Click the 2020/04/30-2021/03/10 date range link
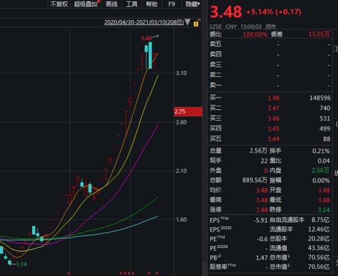 (144, 22)
